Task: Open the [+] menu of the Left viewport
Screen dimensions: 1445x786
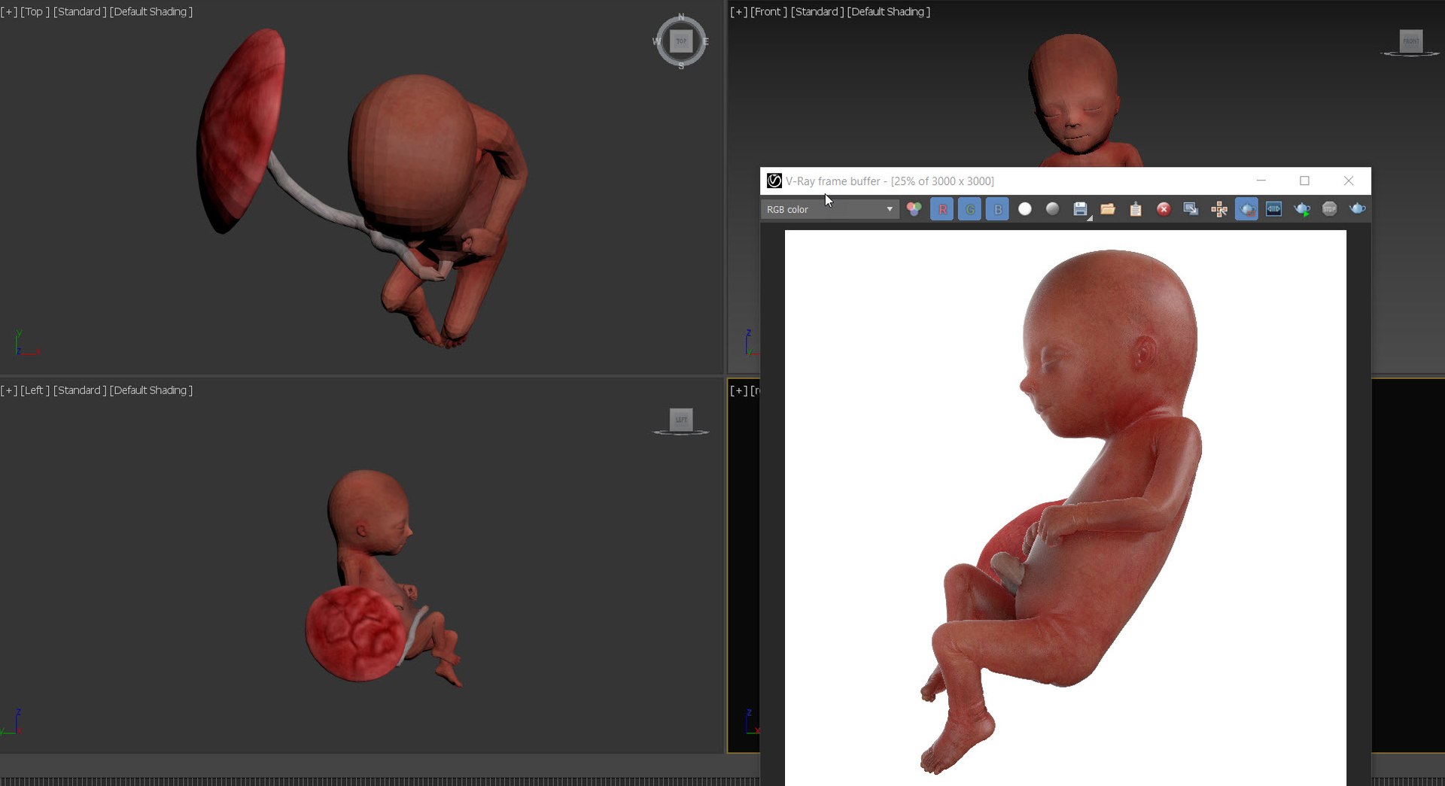Action: tap(9, 390)
